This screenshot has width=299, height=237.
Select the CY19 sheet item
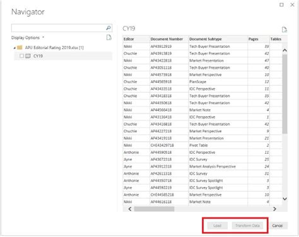pos(63,56)
